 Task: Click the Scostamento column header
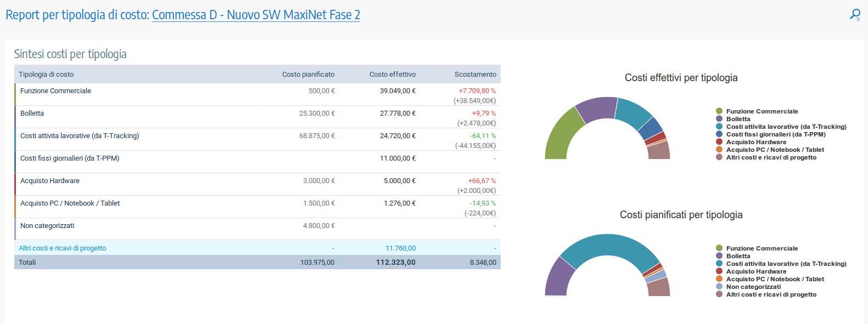tap(475, 75)
